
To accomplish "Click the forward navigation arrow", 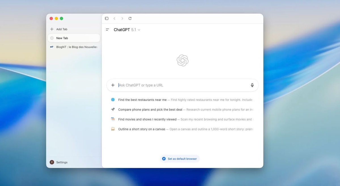I will 122,18.
